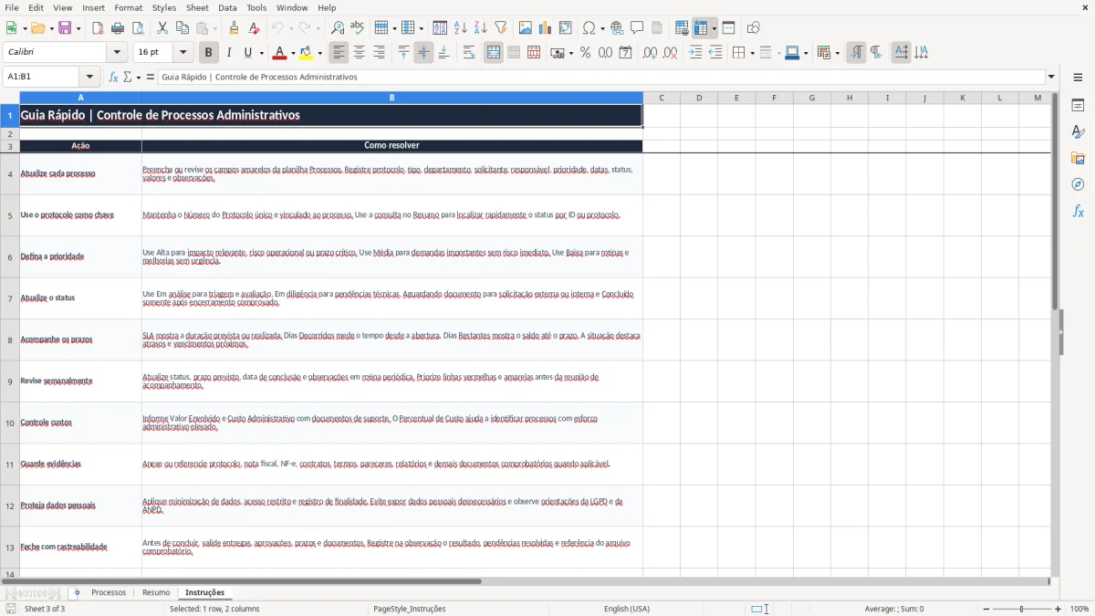This screenshot has width=1095, height=616.
Task: Activate Clone Formatting paintbrush
Action: [x=234, y=28]
